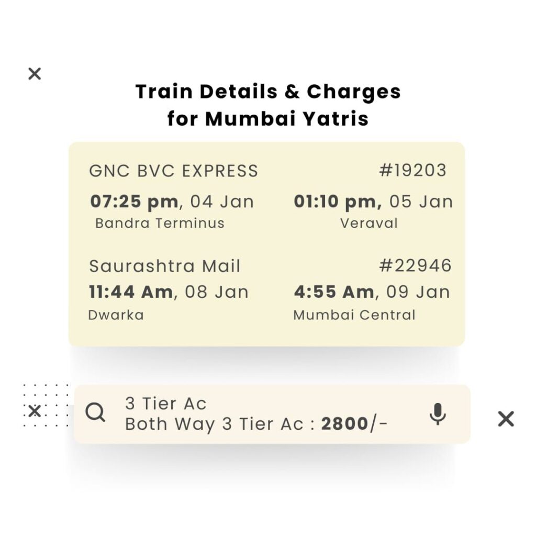Click arrival time 01:10 pm, 05 Jan
The image size is (536, 536).
point(373,202)
